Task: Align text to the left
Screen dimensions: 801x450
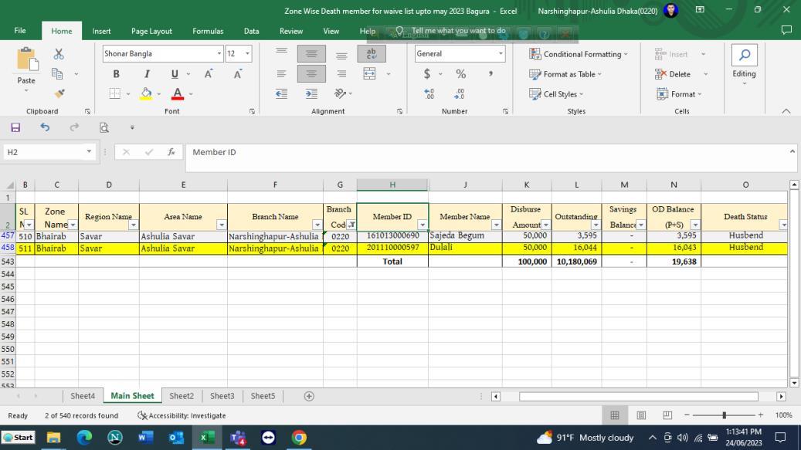Action: tap(281, 74)
